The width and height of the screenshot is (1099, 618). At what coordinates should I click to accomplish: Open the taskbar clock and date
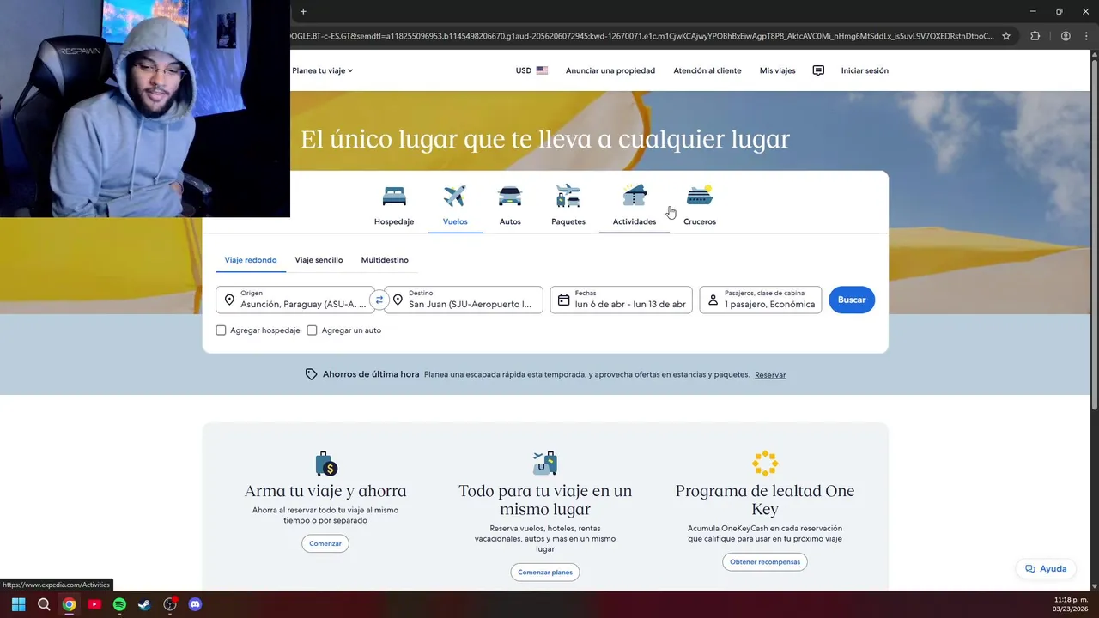(1071, 604)
